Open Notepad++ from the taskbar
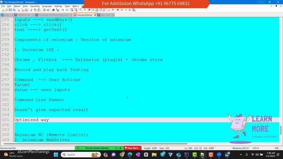283x159 pixels. (203, 155)
